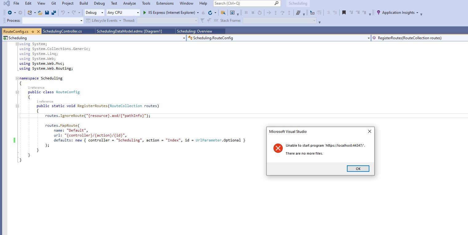Image resolution: width=468 pixels, height=235 pixels.
Task: Click the Search (Ctrl+Q) box
Action: tap(244, 3)
